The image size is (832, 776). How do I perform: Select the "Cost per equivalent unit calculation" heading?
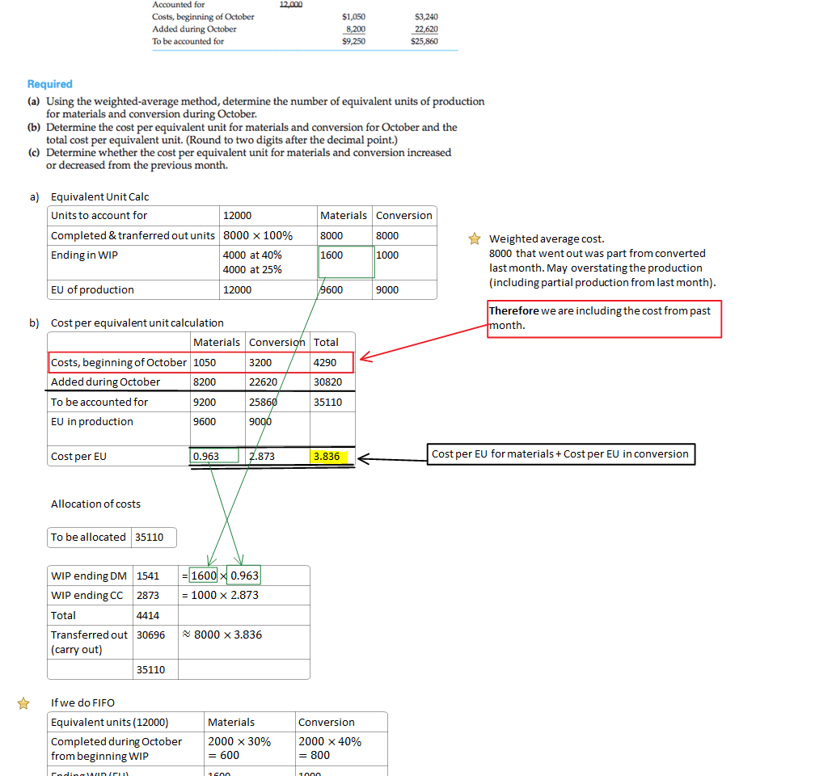137,323
